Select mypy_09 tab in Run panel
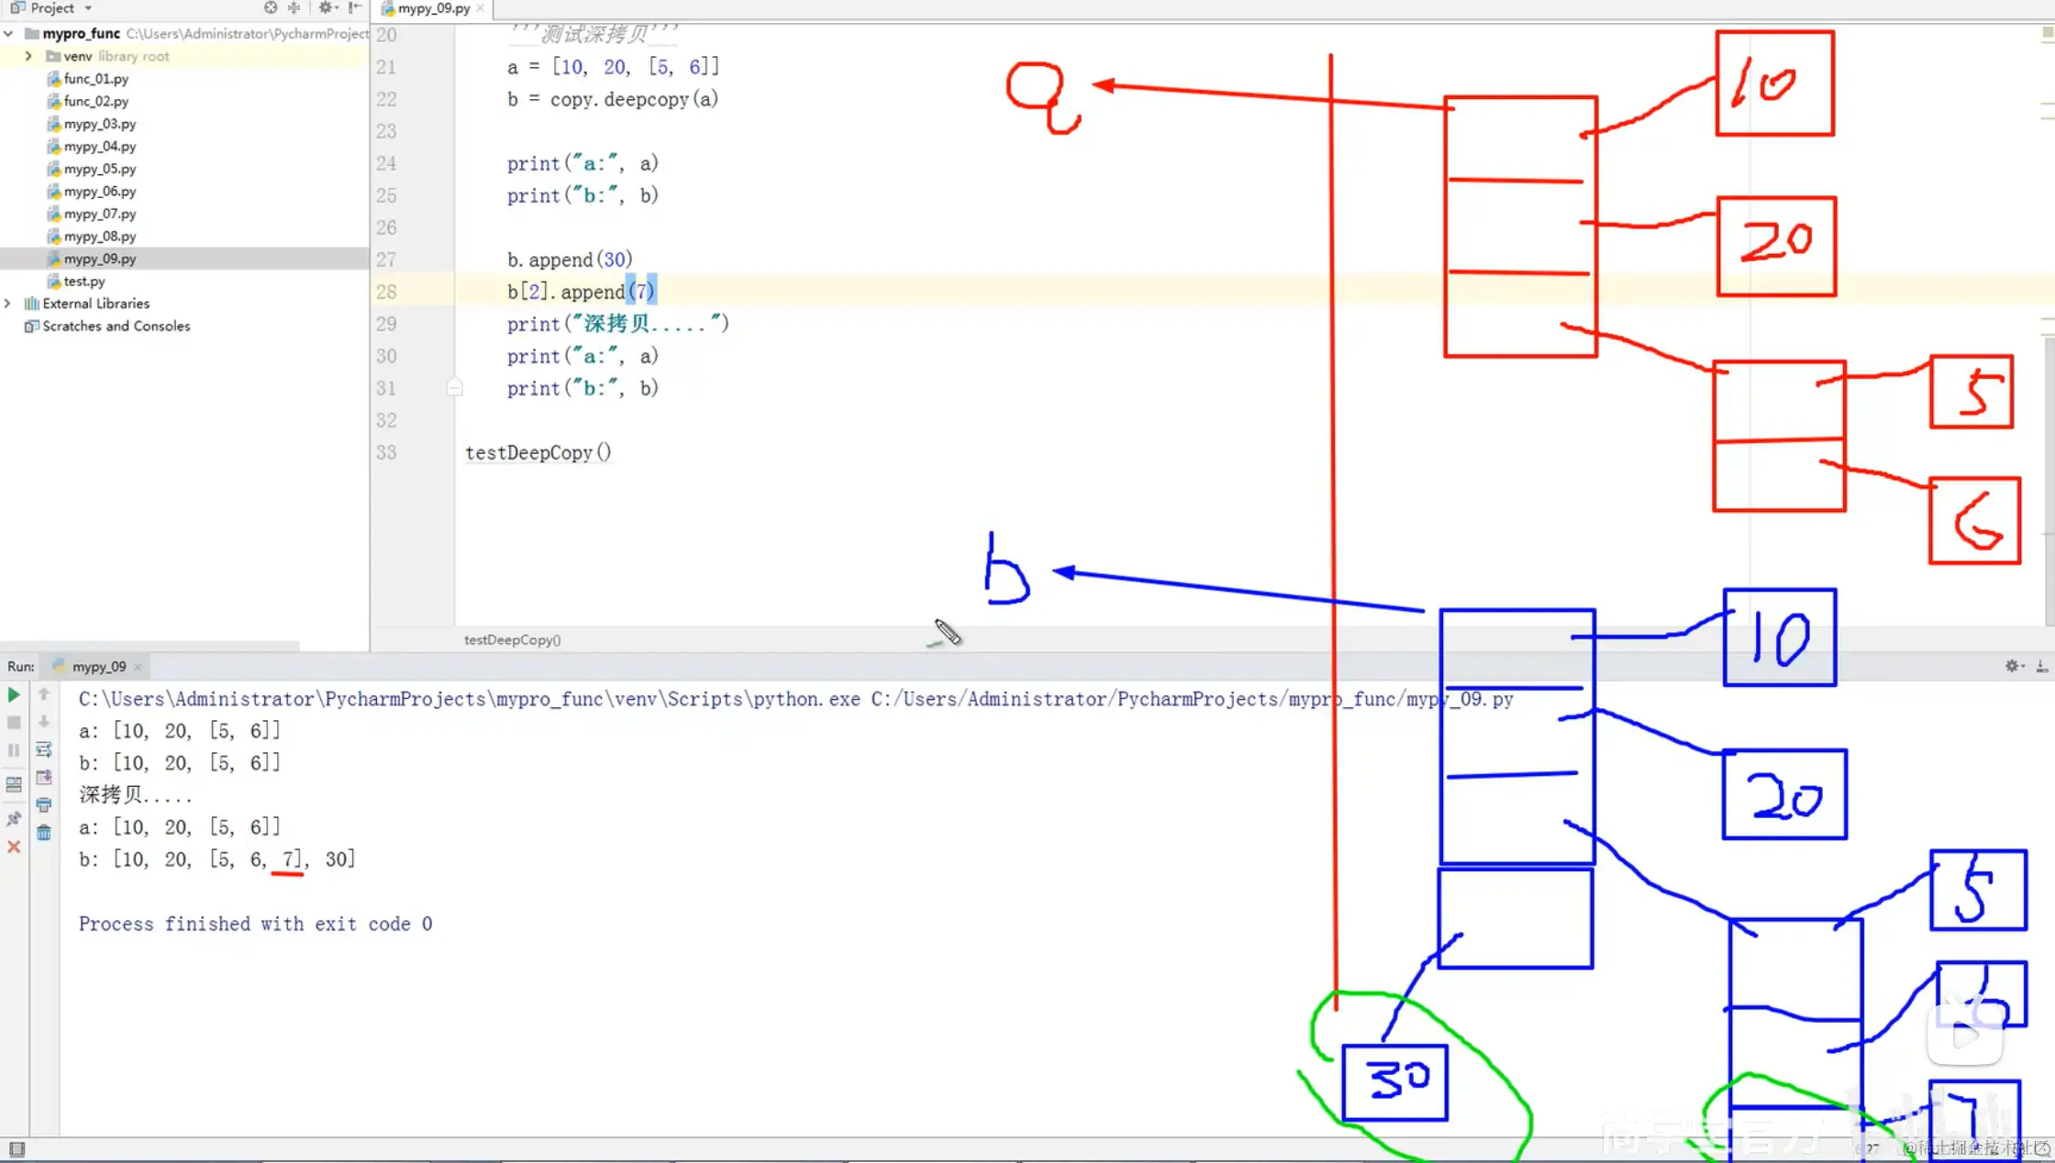 tap(98, 667)
